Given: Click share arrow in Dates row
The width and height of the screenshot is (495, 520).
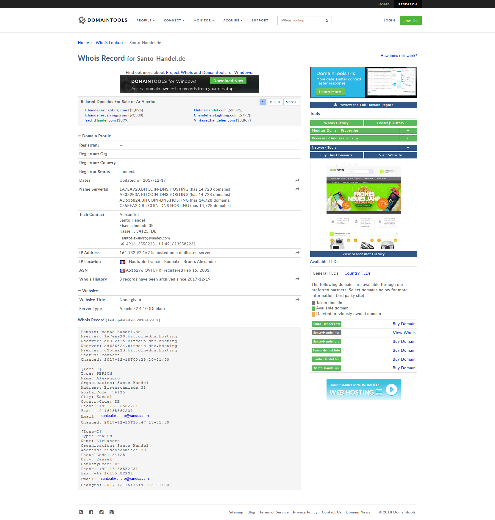Looking at the screenshot, I should (297, 180).
